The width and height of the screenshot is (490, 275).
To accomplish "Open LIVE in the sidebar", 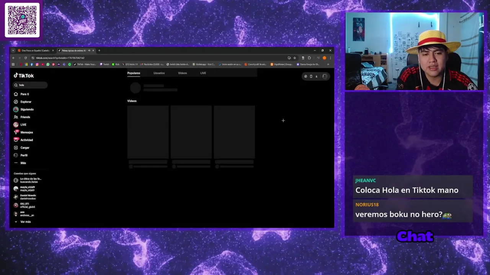I will (x=20, y=125).
